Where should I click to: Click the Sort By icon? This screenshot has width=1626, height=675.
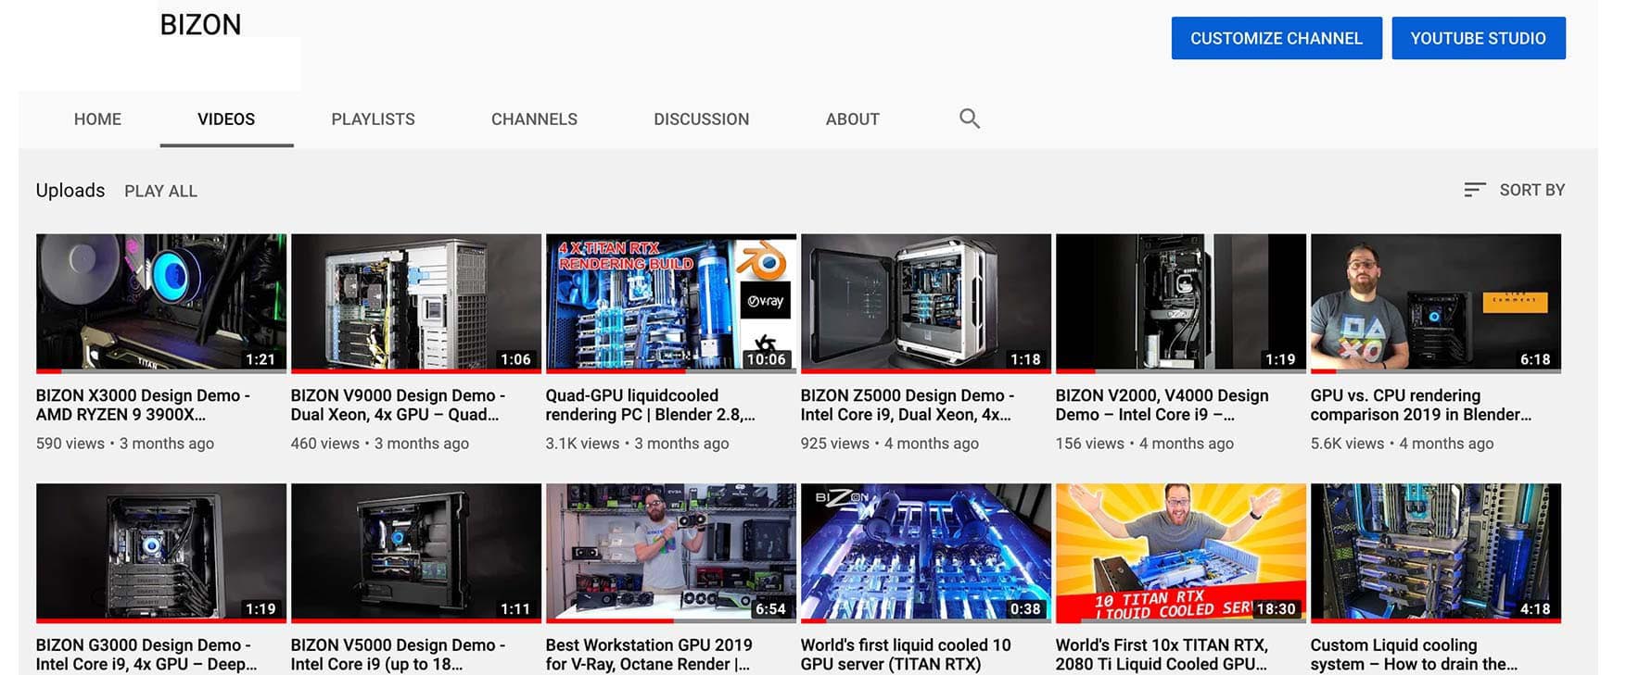pos(1474,190)
